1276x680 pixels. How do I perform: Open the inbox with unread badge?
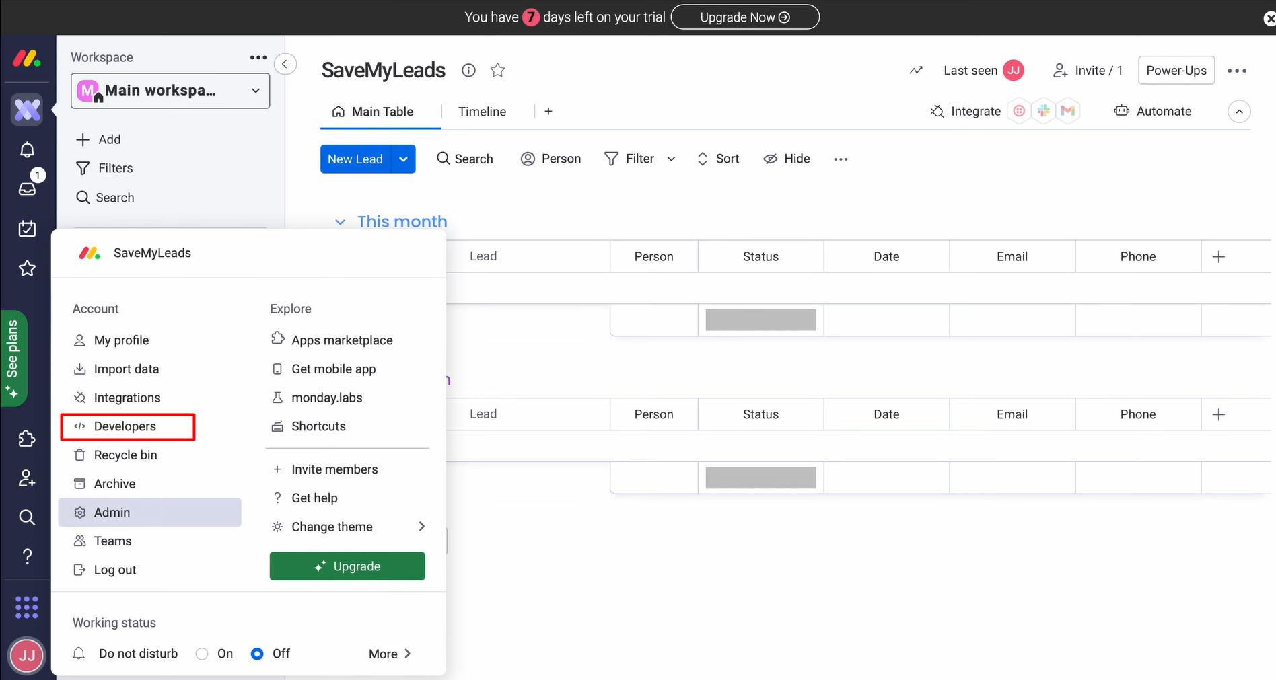click(x=27, y=188)
